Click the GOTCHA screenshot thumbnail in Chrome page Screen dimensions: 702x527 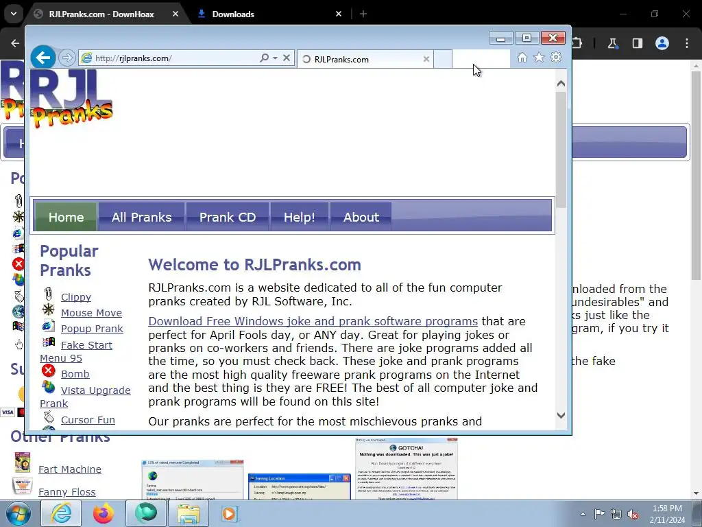click(x=407, y=469)
